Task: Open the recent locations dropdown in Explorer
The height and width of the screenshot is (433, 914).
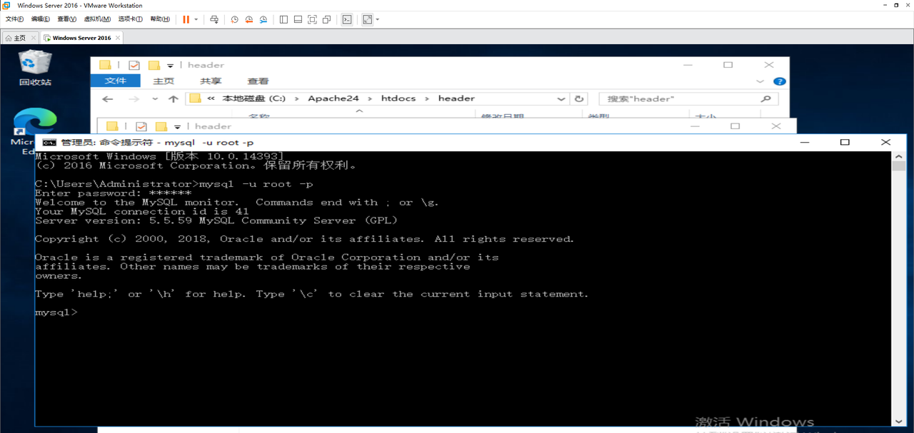Action: coord(155,99)
